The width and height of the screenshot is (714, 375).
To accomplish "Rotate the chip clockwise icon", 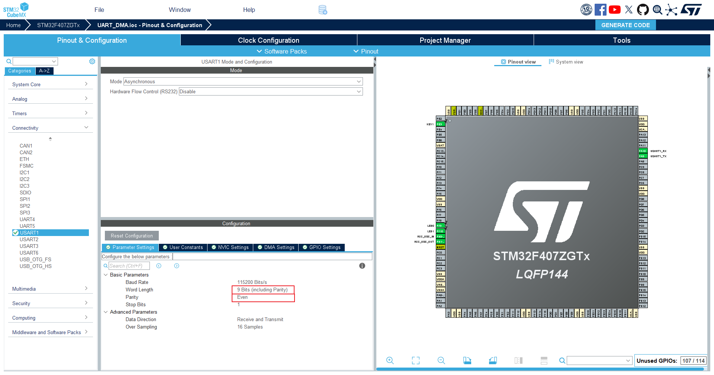I will (x=467, y=361).
